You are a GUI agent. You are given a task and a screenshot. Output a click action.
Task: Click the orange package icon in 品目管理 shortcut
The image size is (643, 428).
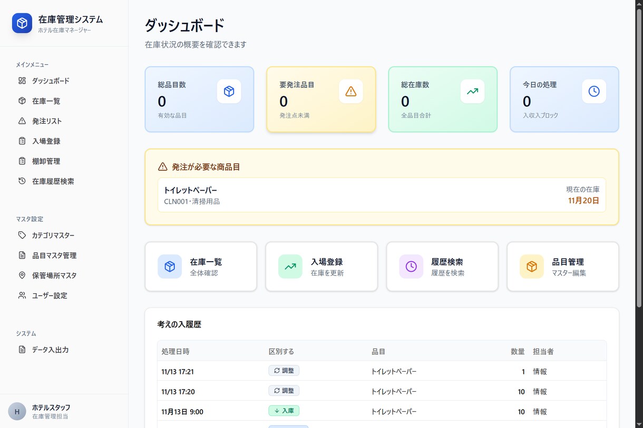[532, 266]
